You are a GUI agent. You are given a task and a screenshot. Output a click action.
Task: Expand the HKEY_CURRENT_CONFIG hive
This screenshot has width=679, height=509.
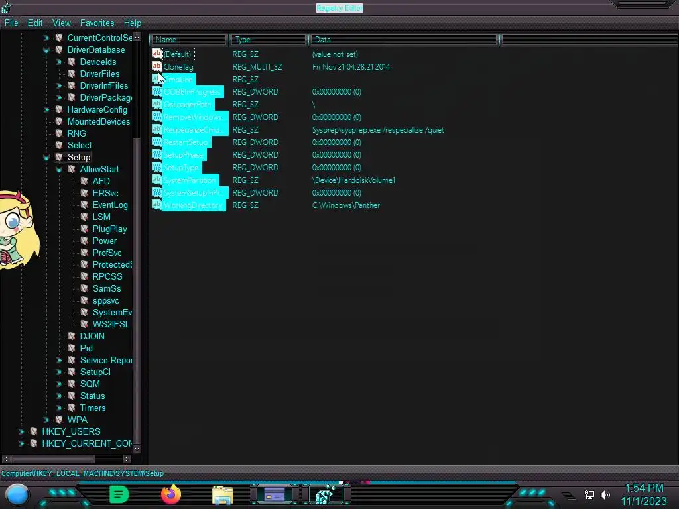(21, 443)
